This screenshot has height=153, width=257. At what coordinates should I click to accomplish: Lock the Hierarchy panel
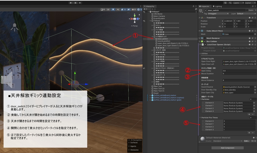[194, 6]
